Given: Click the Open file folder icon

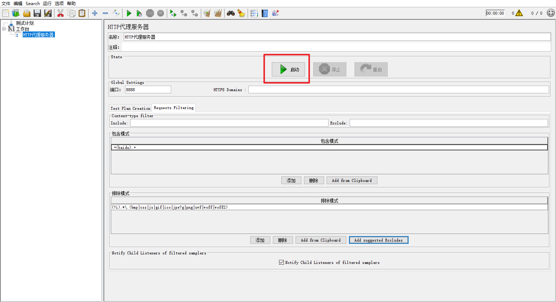Looking at the screenshot, I should click(26, 13).
